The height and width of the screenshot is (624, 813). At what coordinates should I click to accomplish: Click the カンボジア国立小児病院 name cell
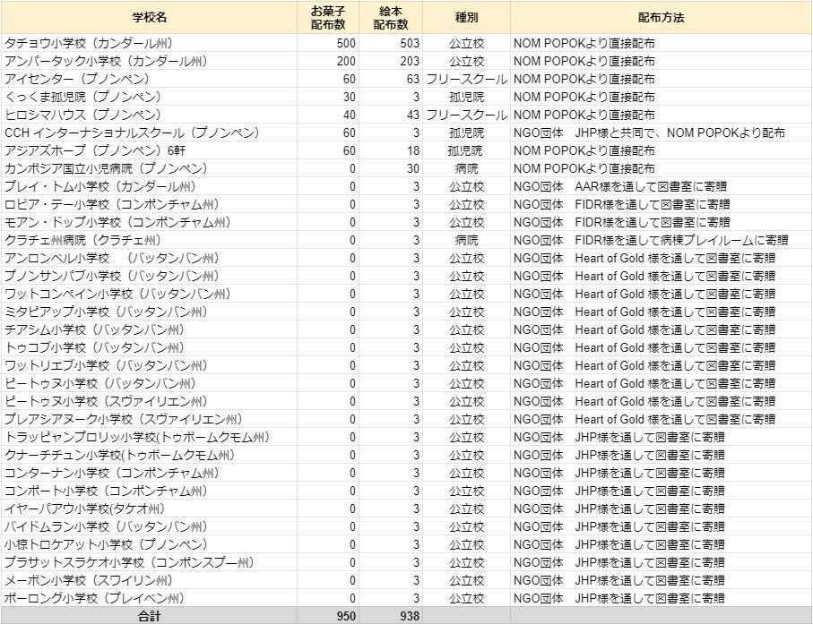(104, 168)
